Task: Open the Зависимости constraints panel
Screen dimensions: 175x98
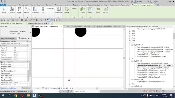Action: [90, 10]
